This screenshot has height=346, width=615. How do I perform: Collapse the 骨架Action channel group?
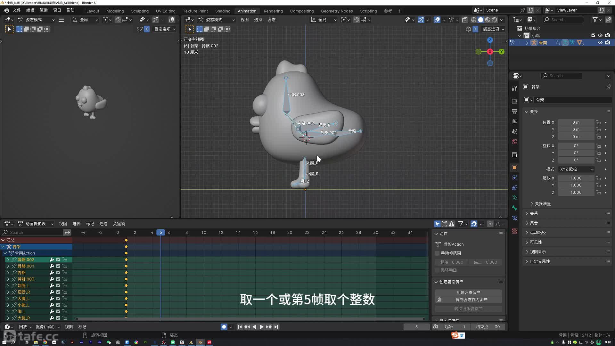point(5,253)
